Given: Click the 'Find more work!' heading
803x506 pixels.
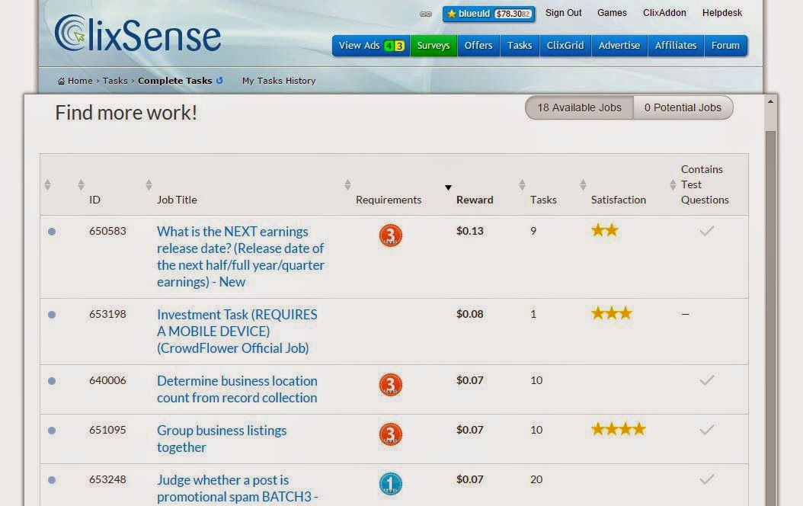Looking at the screenshot, I should click(126, 113).
